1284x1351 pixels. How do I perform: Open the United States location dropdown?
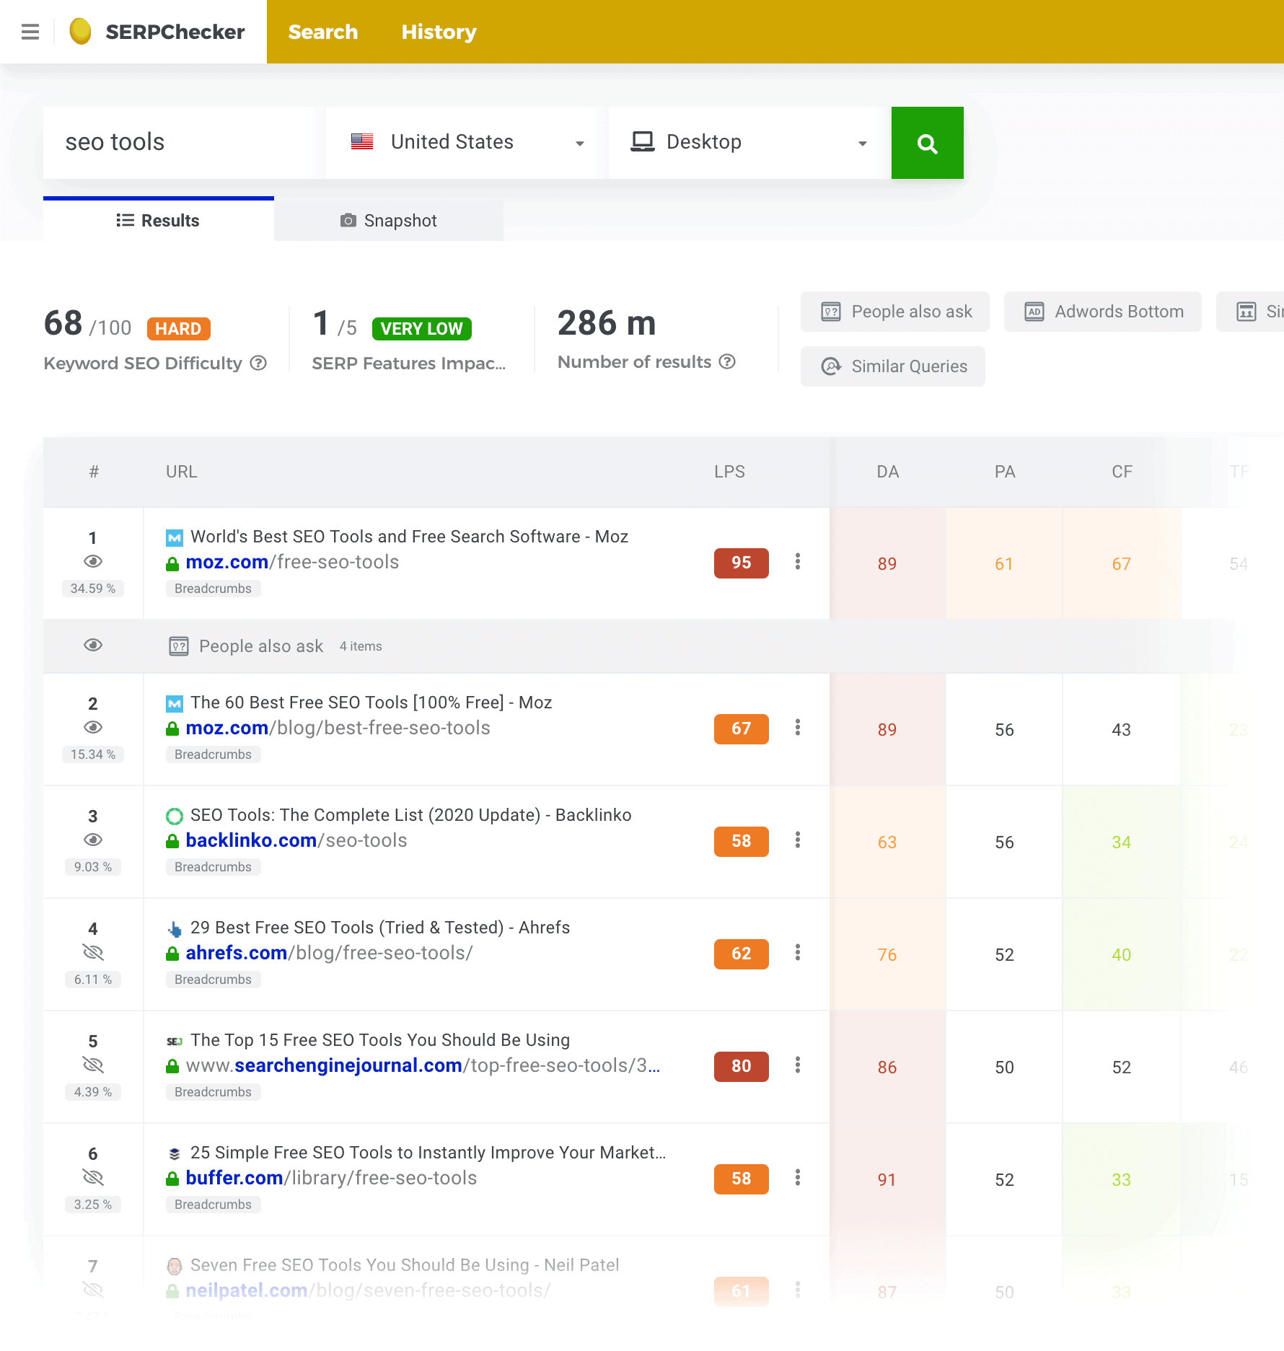click(462, 143)
